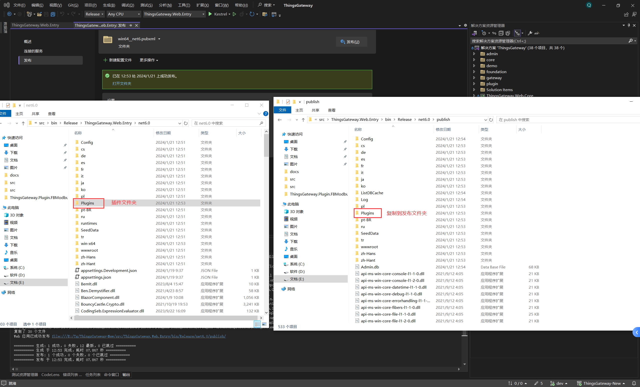Click the Open File folder toolbar icon
Screen dimensions: 640x387
39,14
